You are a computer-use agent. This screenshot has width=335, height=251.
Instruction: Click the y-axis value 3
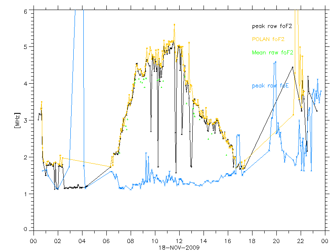26,120
